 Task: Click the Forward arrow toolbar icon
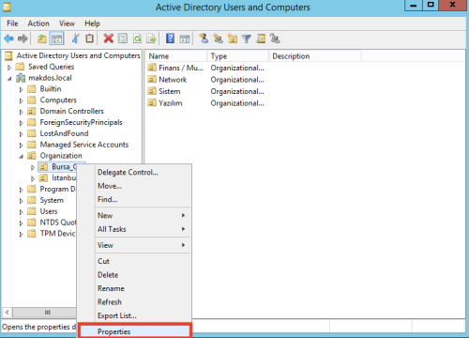point(23,38)
